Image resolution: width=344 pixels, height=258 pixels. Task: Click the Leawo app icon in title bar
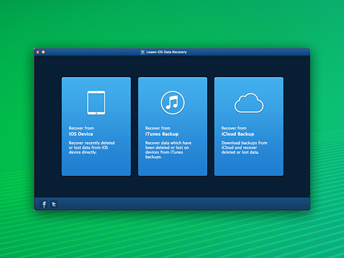click(143, 52)
